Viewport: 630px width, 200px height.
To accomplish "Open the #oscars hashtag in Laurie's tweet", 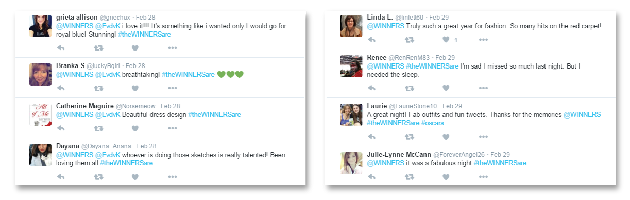I will tap(432, 123).
